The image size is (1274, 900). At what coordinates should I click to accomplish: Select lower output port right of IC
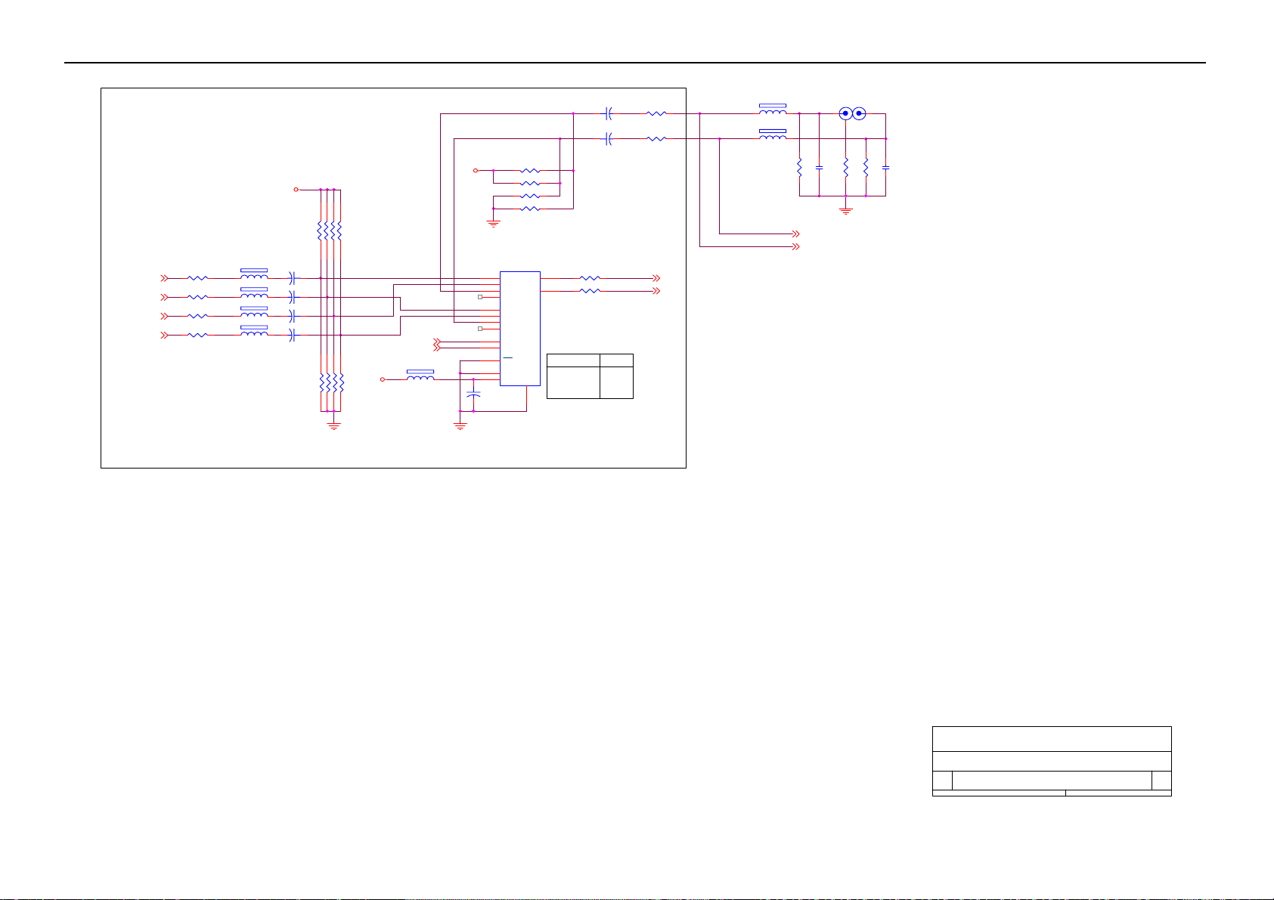(658, 291)
